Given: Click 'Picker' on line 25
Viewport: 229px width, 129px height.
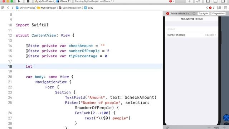Looking at the screenshot, I should [x=72, y=103].
